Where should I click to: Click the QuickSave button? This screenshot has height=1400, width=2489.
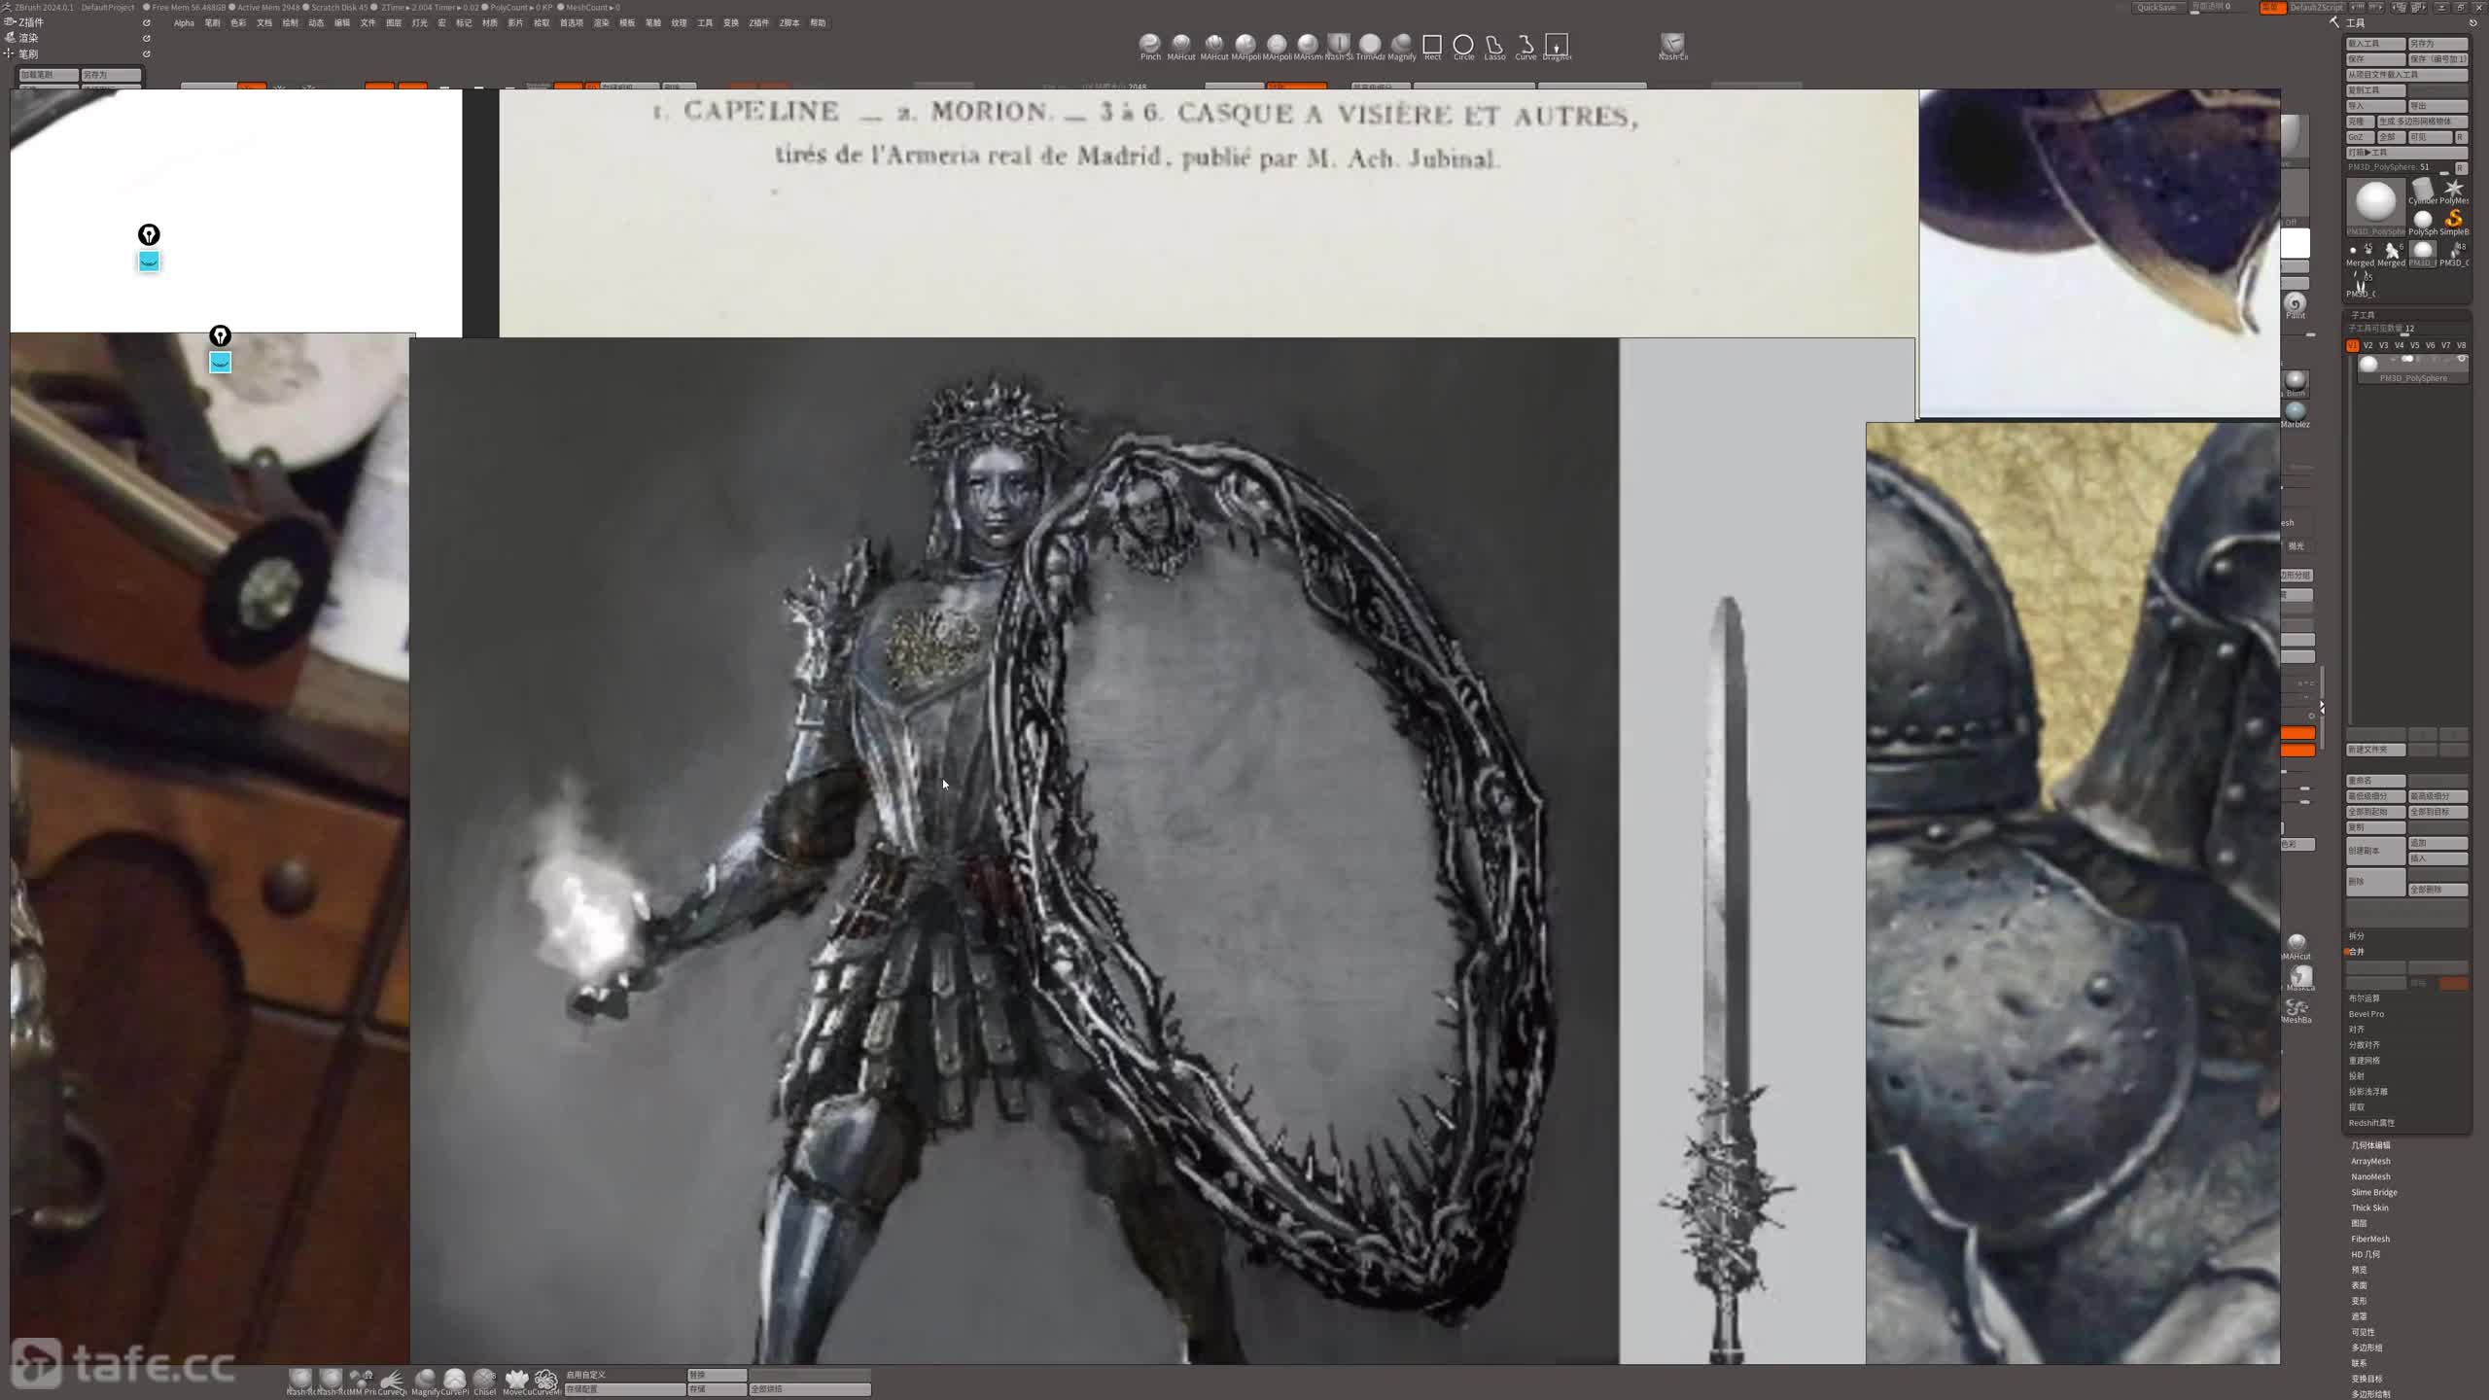pyautogui.click(x=2156, y=7)
